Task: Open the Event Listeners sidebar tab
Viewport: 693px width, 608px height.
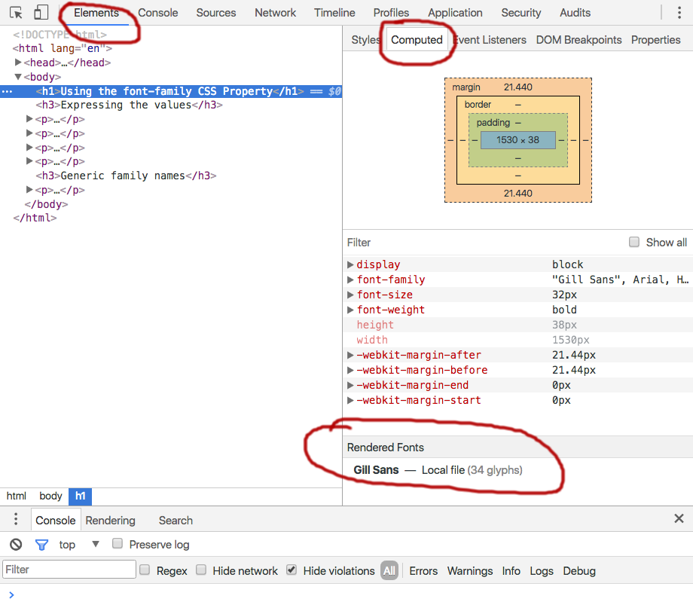Action: pos(490,40)
